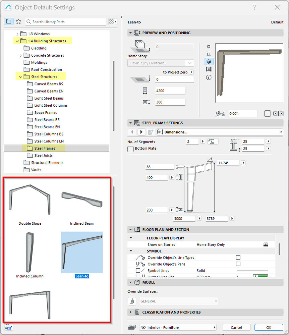The width and height of the screenshot is (289, 335).
Task: Collapse the Floor Plan Display group
Action: tap(131, 238)
